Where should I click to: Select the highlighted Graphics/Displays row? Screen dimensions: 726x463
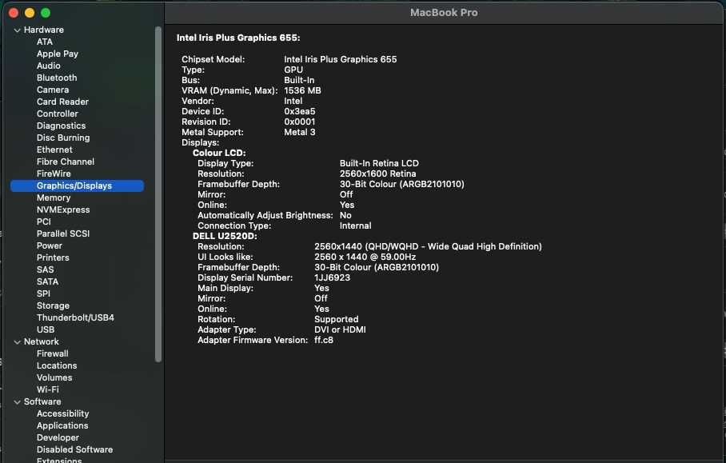77,186
